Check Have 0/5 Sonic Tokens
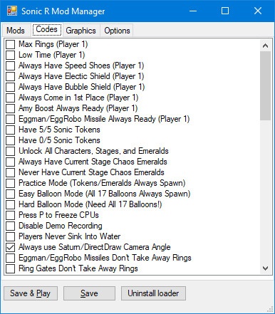 click(10, 140)
